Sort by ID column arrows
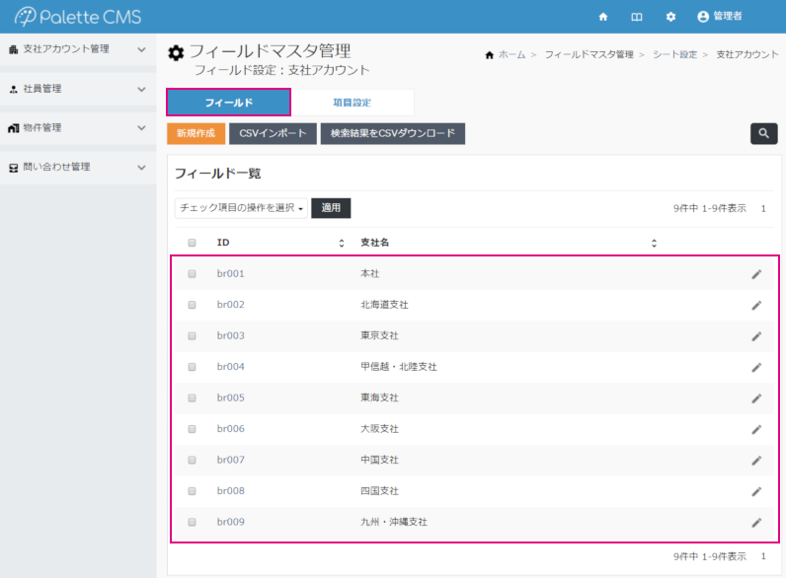786x578 pixels. click(342, 243)
